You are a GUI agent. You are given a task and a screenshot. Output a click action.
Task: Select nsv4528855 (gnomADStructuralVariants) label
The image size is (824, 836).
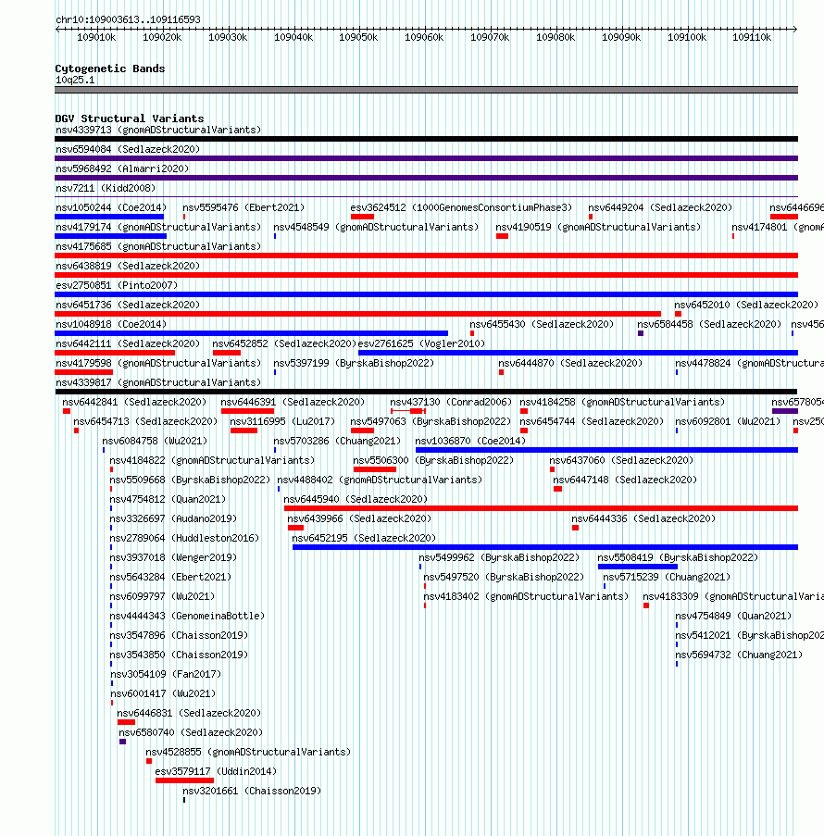point(248,753)
